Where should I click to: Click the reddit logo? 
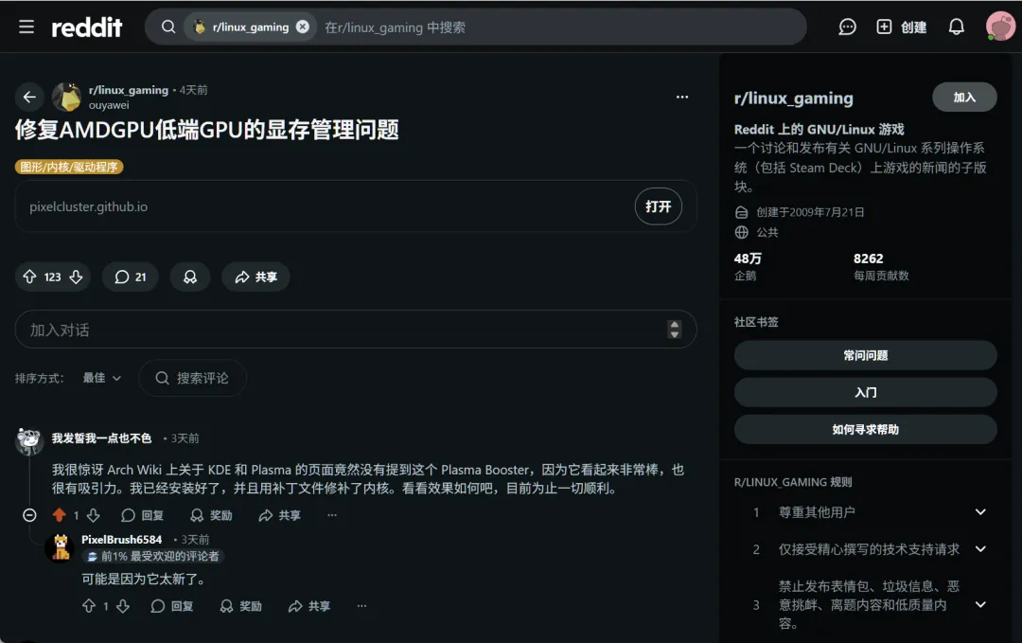[87, 27]
